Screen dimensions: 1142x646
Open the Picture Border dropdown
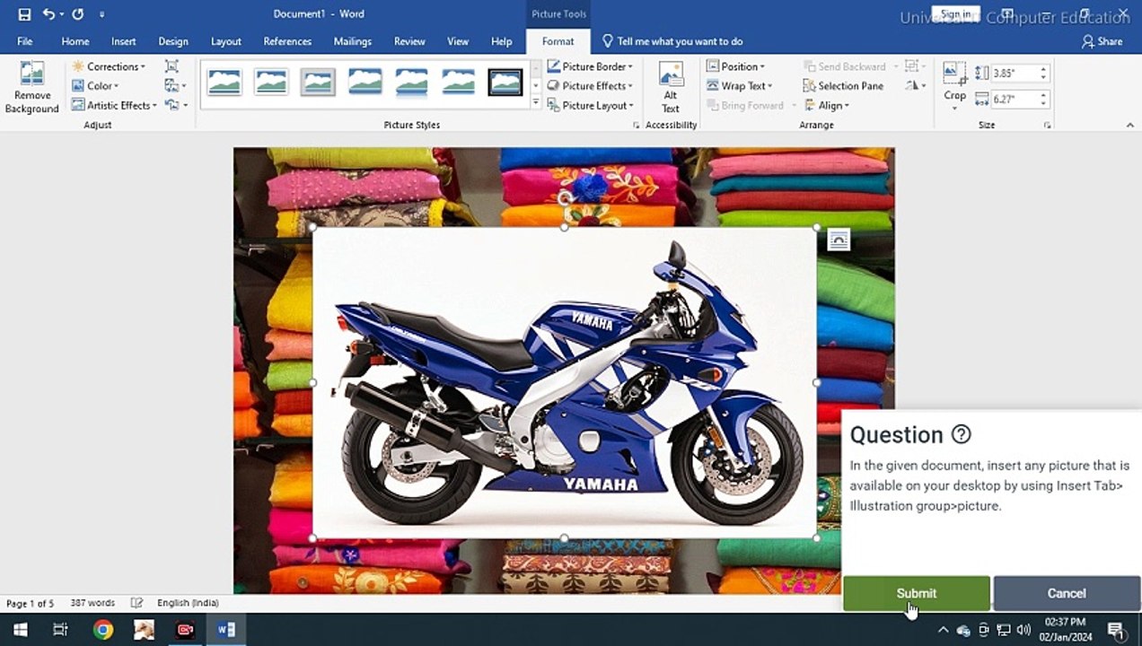[x=590, y=66]
